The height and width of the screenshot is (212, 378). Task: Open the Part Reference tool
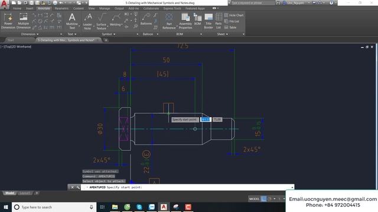(x=169, y=21)
